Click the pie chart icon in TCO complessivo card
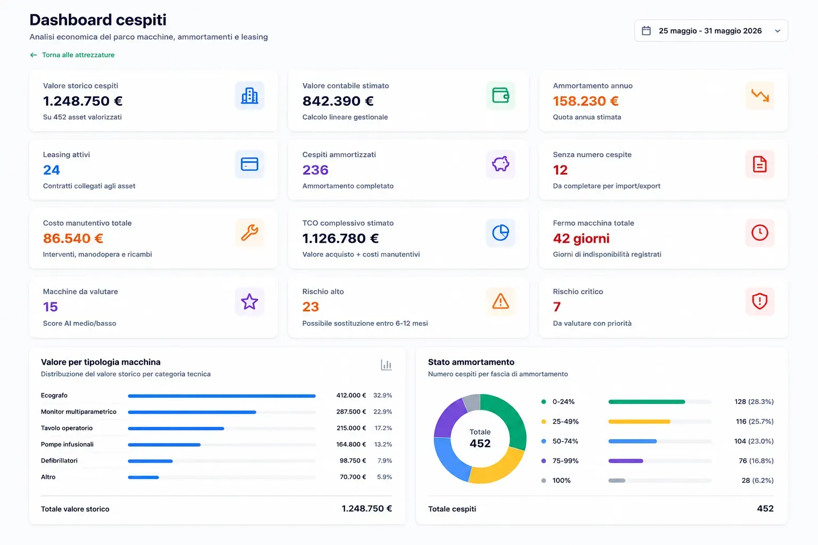 coord(501,233)
